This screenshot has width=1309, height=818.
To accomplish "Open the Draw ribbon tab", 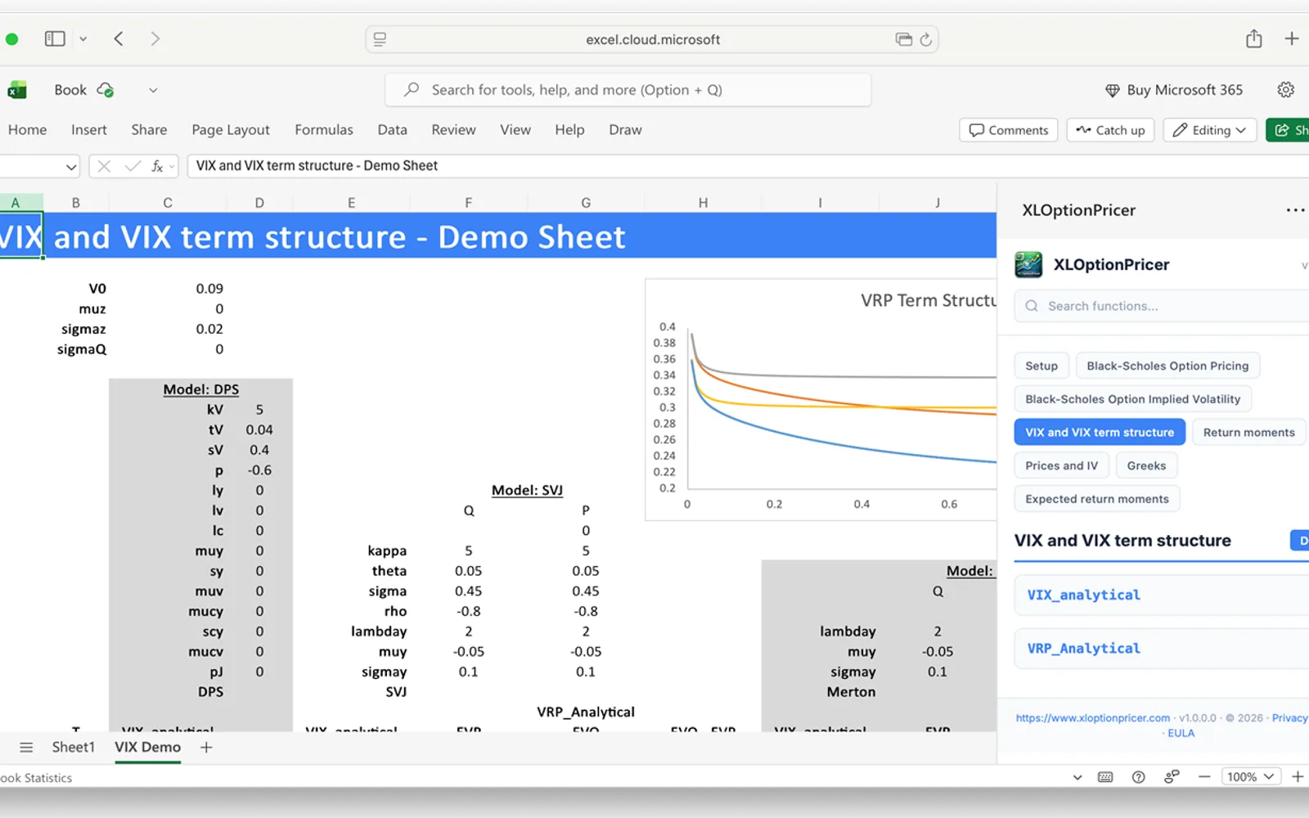I will point(625,130).
